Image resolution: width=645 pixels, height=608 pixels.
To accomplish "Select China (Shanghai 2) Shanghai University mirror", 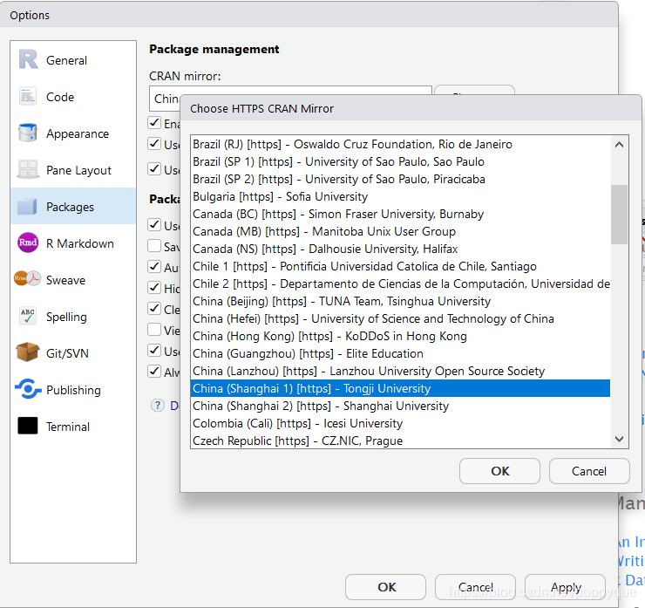I will coord(400,406).
